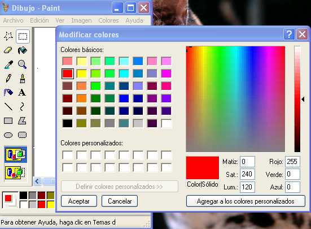Choose the Airbrush spray tool
This screenshot has height=229, width=311.
8,92
